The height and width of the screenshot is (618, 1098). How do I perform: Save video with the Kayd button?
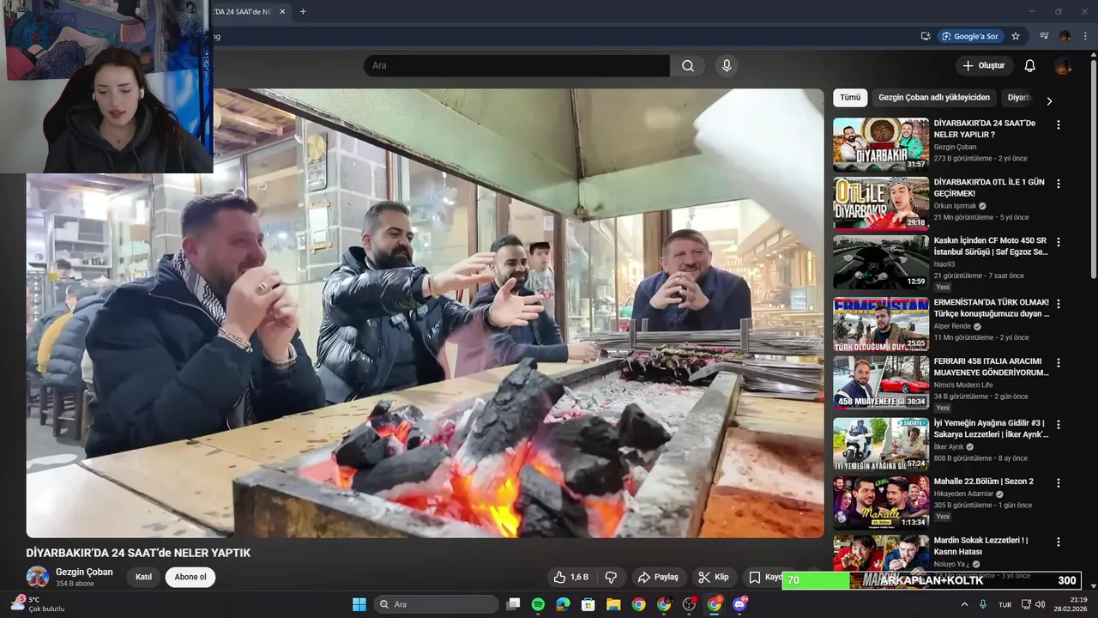tap(765, 577)
